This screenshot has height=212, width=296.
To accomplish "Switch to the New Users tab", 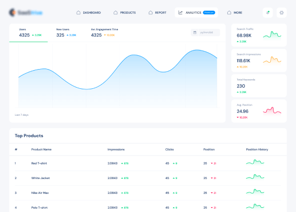I will (x=66, y=33).
